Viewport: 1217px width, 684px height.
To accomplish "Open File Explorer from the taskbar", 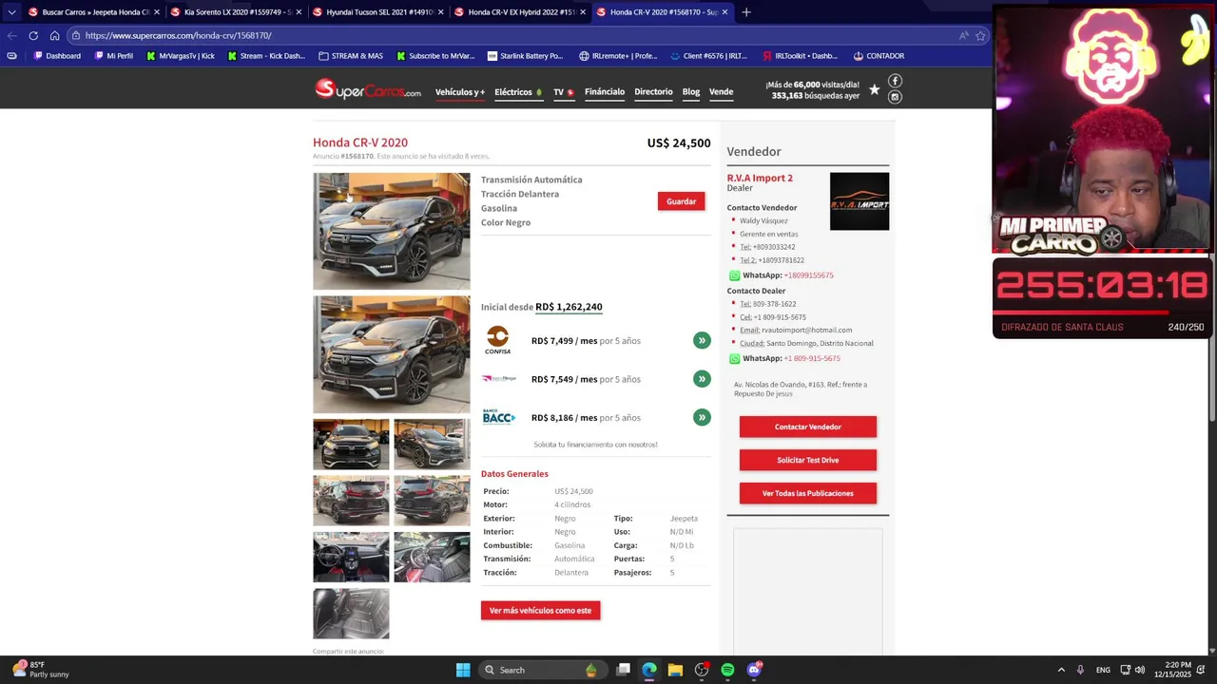I will 675,670.
